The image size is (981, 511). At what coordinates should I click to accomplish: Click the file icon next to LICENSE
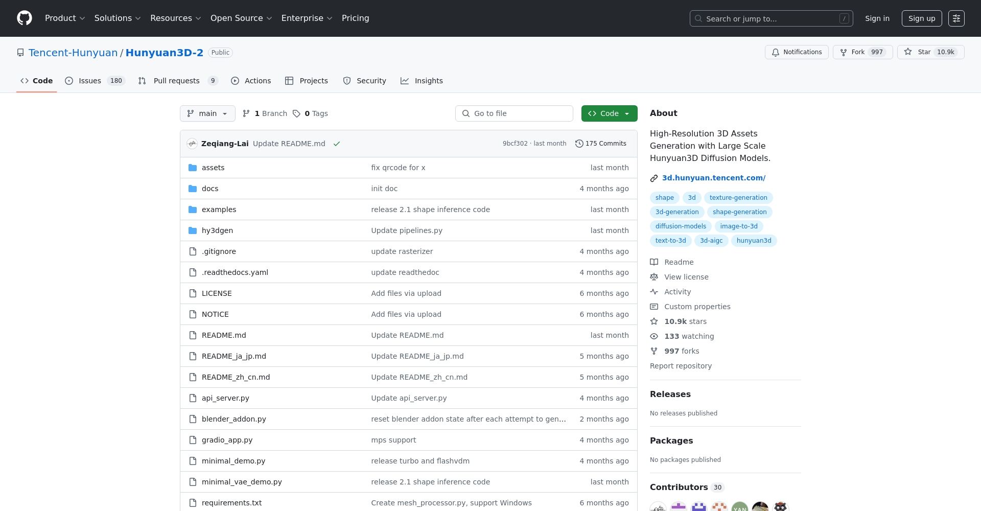click(x=193, y=293)
